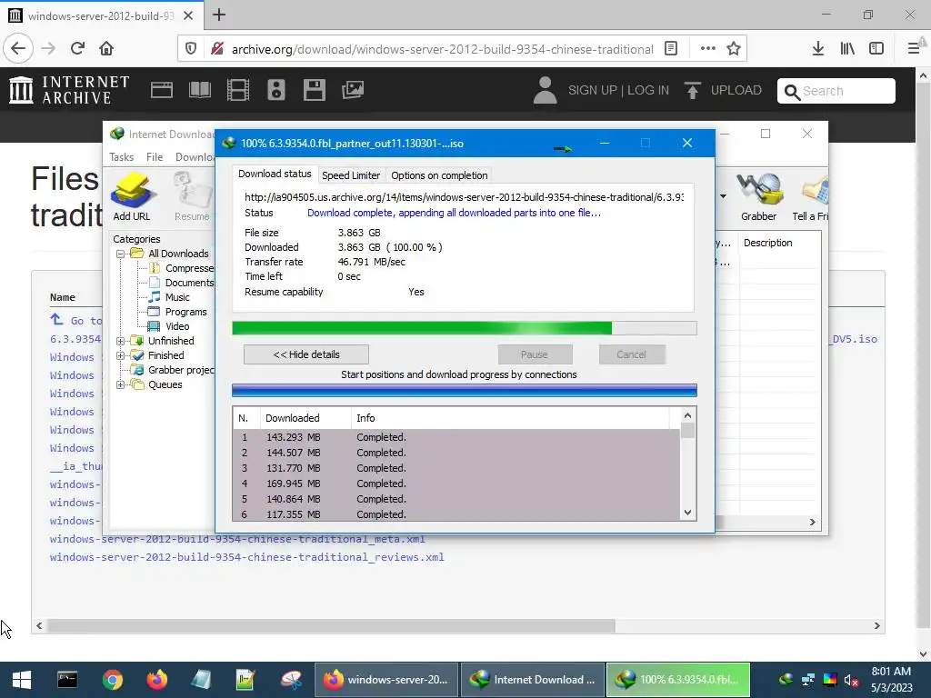Click the Upload arrow icon
Viewport: 931px width, 698px height.
[692, 90]
